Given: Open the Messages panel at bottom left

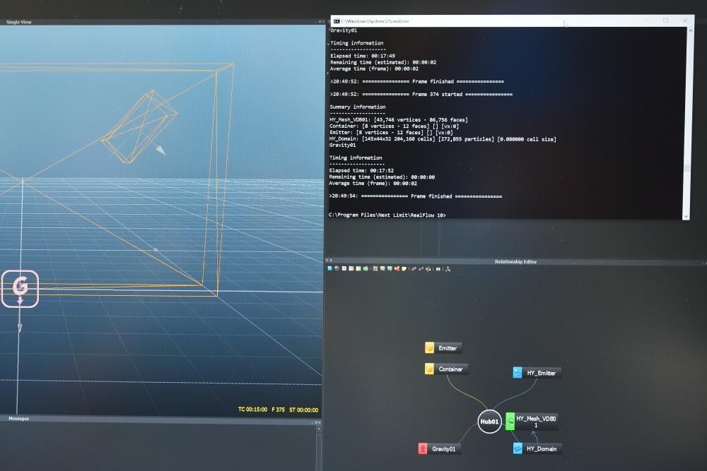Looking at the screenshot, I should (x=18, y=418).
